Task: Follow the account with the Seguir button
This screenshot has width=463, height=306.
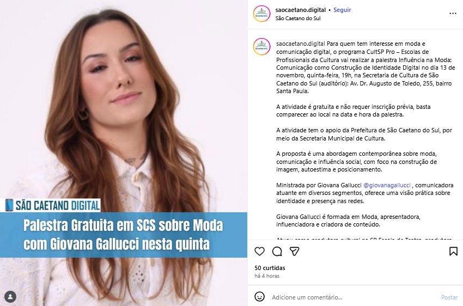Action: (x=342, y=10)
